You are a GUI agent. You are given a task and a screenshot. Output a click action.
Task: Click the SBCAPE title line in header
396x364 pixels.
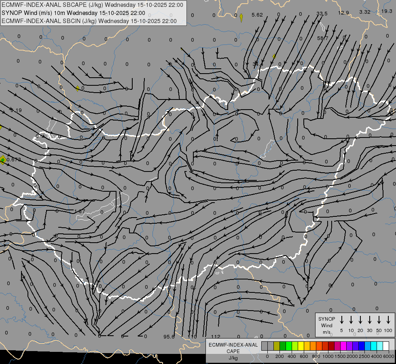point(92,5)
